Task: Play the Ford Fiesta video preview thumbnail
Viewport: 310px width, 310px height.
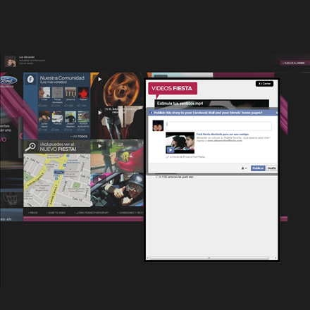Action: (180, 143)
